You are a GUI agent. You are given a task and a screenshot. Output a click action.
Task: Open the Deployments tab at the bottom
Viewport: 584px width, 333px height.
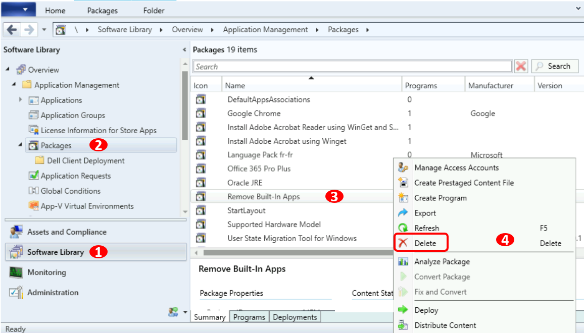[x=295, y=317]
